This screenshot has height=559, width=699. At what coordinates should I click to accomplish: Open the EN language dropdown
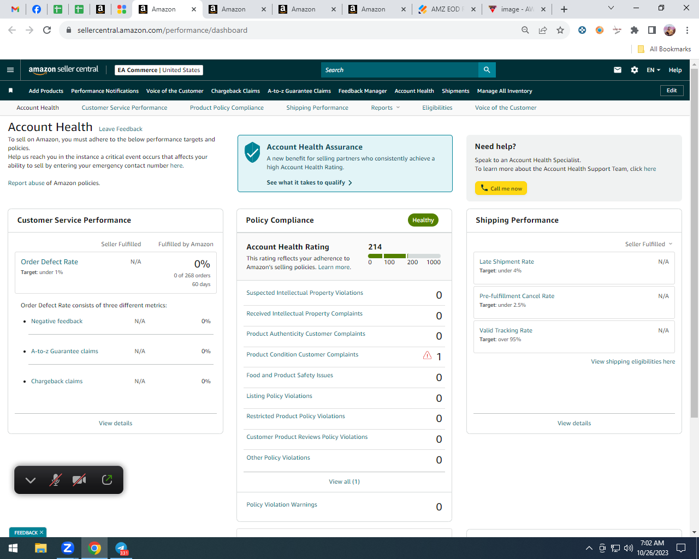(653, 70)
